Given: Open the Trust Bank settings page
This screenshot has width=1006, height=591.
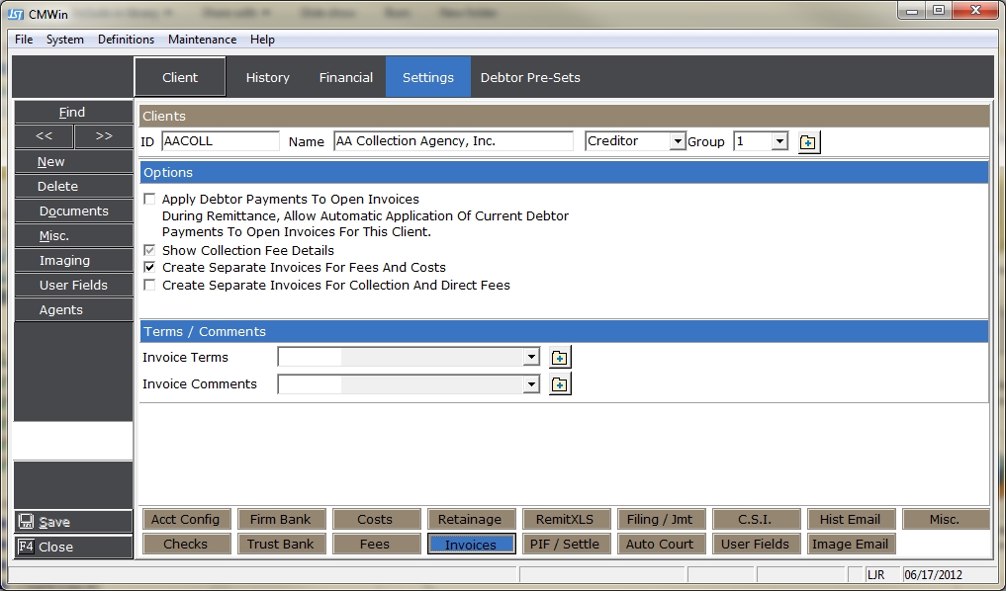Looking at the screenshot, I should (x=281, y=545).
